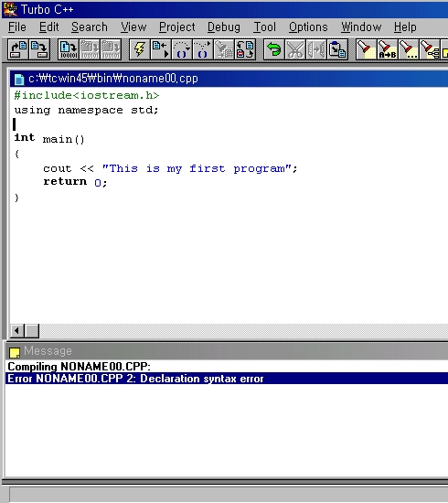Click the Find flashlight icon

[x=367, y=50]
